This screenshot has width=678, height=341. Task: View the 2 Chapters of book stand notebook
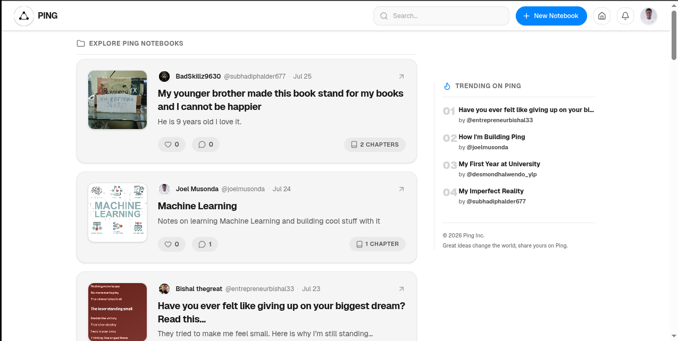pos(375,144)
